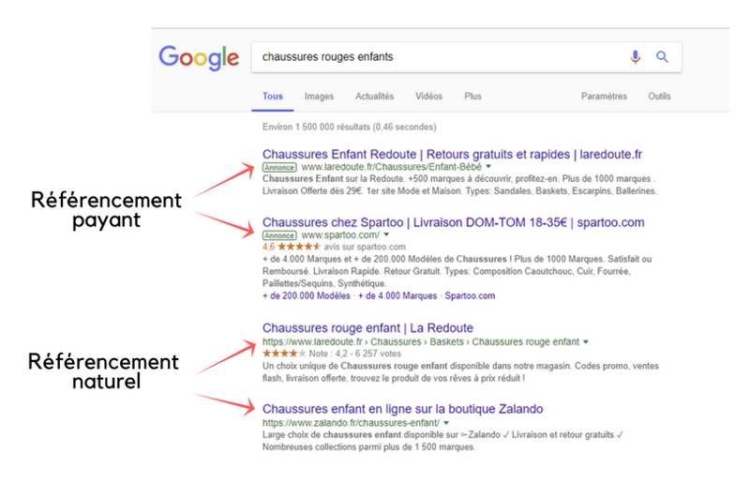Start voice search with microphone icon
750x483 pixels.
click(x=635, y=57)
